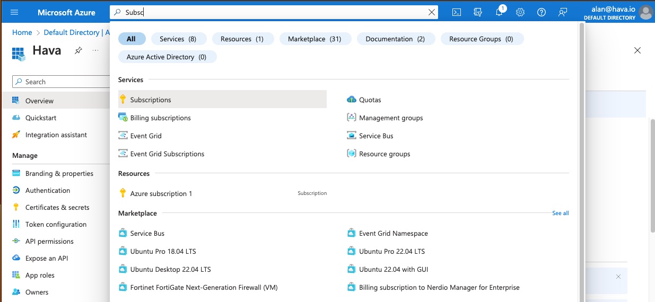Open the directories and subscriptions filter icon
The width and height of the screenshot is (655, 302).
pos(478,12)
